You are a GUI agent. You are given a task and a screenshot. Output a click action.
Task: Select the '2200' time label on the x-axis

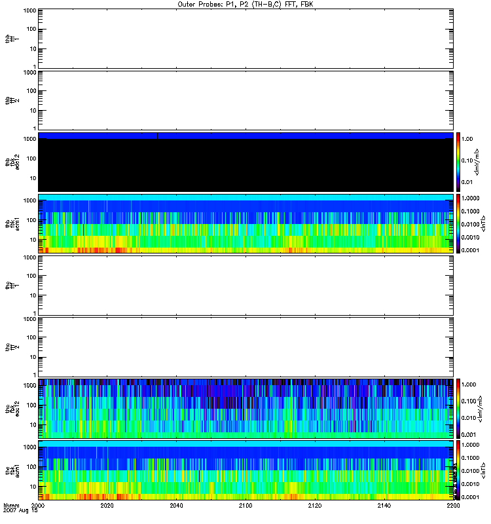pyautogui.click(x=453, y=505)
